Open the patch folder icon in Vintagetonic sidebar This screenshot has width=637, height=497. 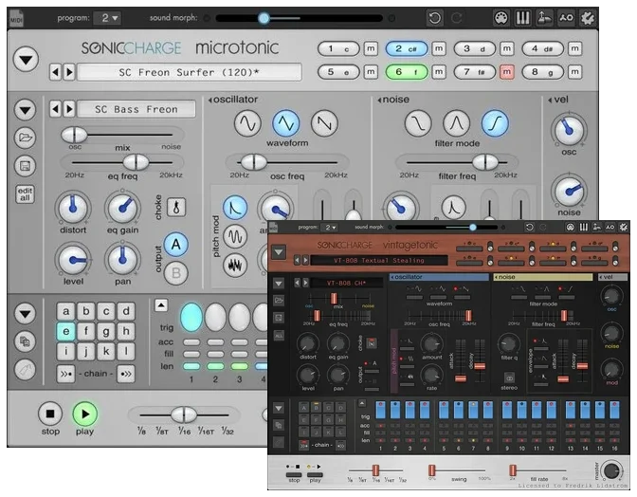tap(279, 301)
